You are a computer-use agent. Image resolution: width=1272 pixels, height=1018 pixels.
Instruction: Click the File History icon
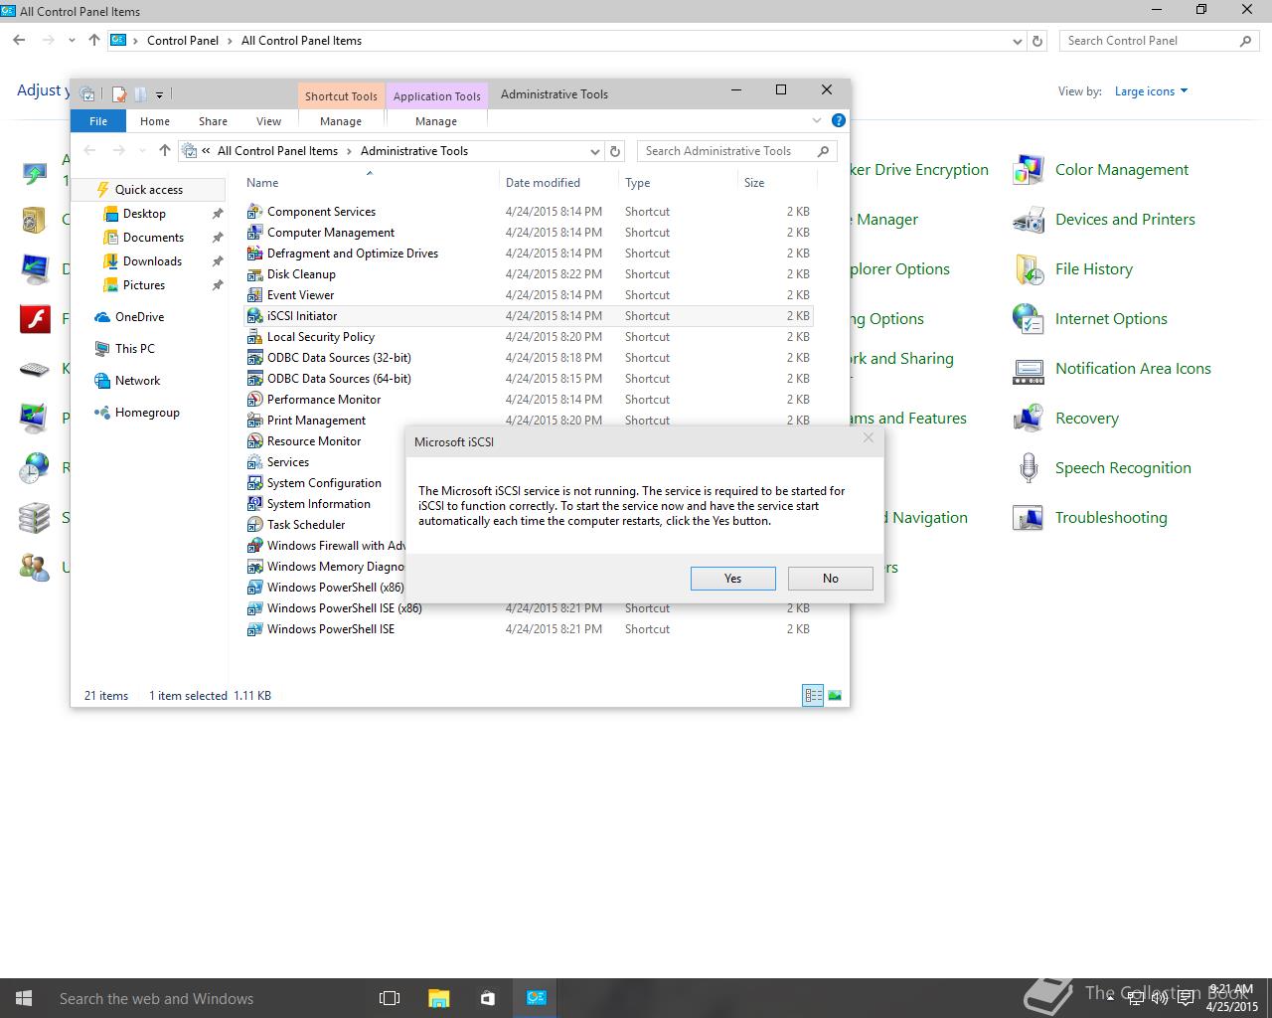[1028, 269]
